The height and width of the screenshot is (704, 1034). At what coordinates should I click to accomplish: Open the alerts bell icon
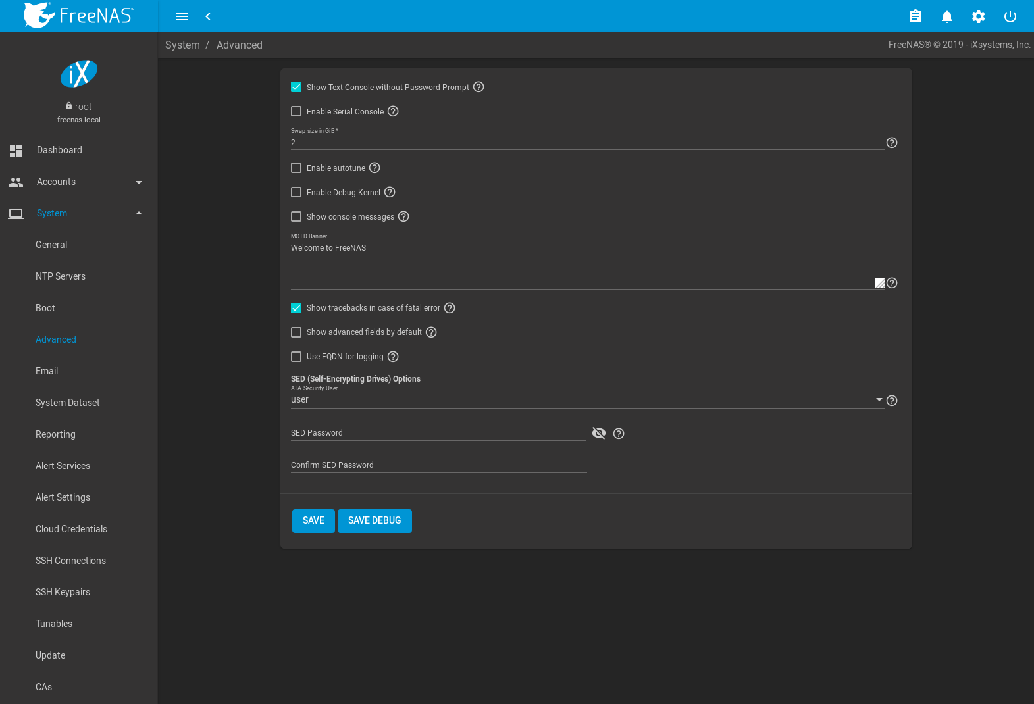click(946, 16)
